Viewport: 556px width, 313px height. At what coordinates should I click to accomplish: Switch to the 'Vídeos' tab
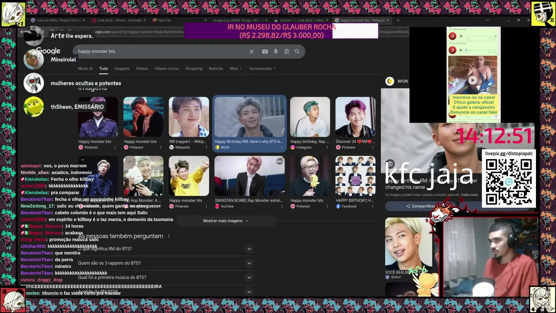point(142,68)
